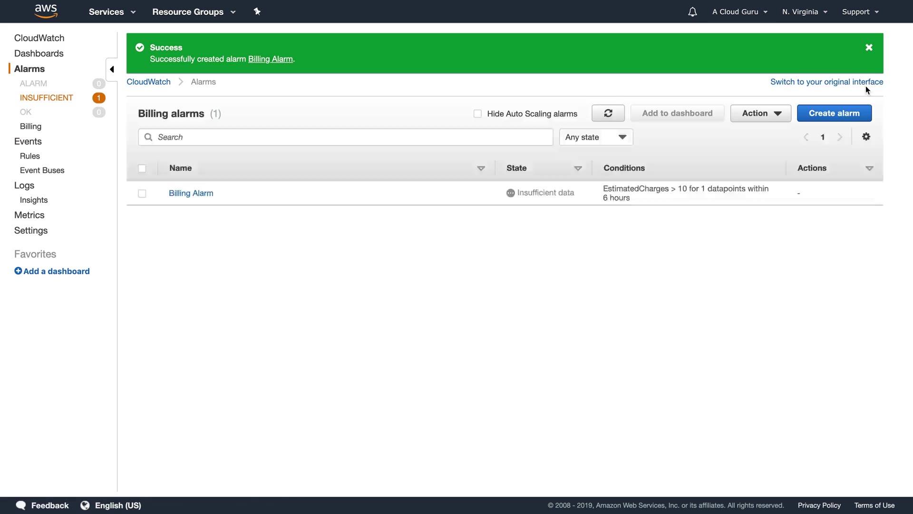
Task: Check the Billing Alarm row checkbox
Action: [x=142, y=193]
